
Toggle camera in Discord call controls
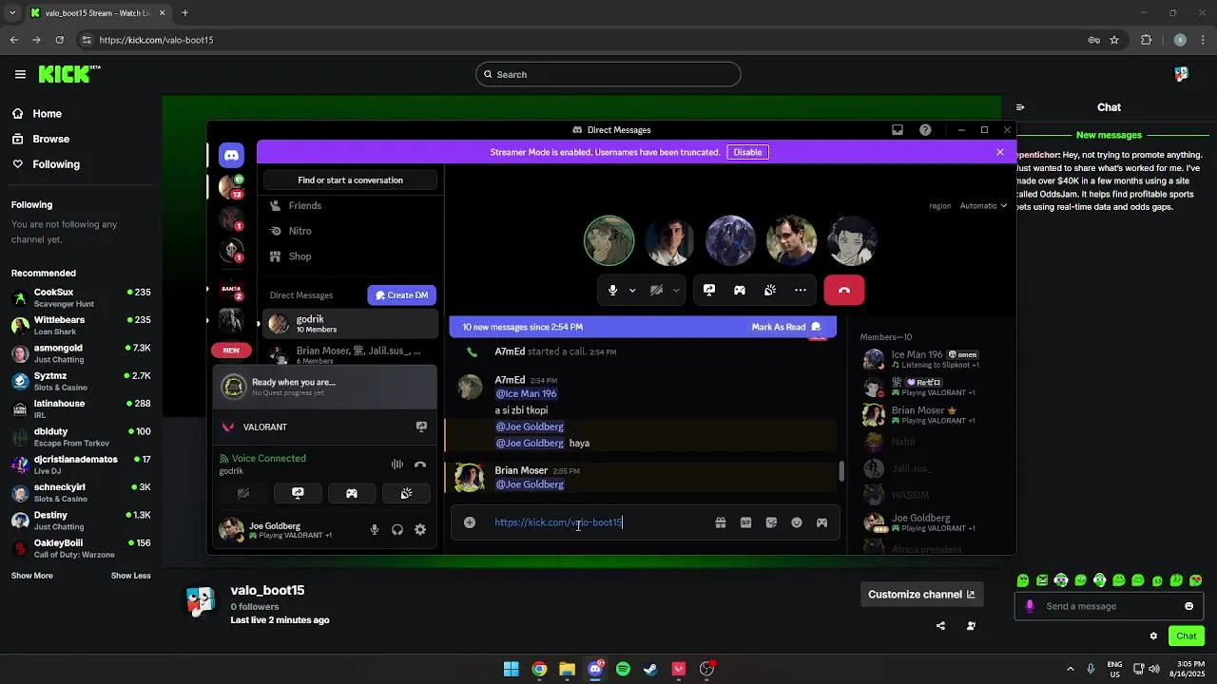pos(656,290)
